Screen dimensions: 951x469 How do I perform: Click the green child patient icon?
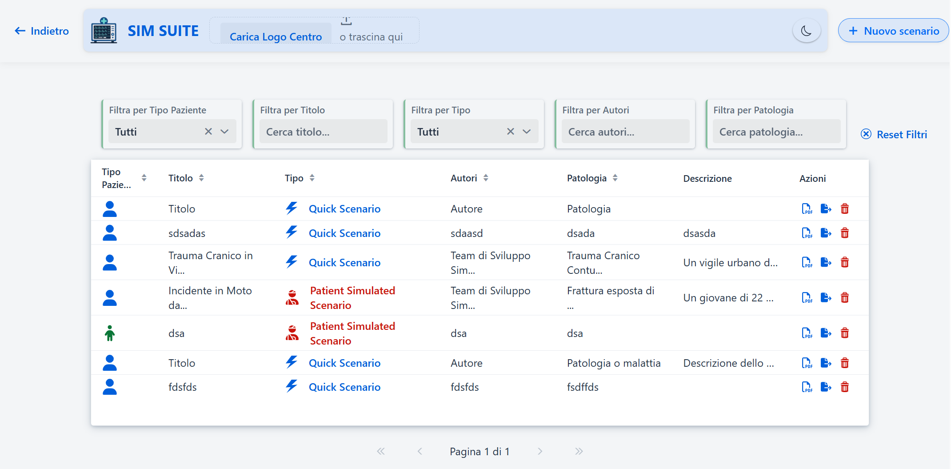coord(110,333)
